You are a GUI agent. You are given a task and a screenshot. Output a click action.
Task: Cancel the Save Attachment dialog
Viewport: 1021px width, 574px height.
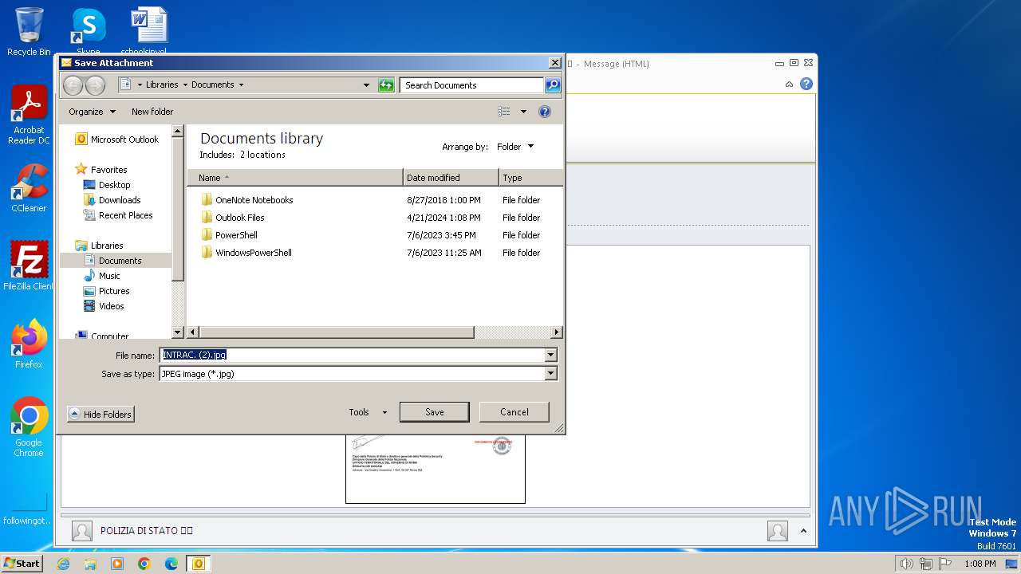514,412
